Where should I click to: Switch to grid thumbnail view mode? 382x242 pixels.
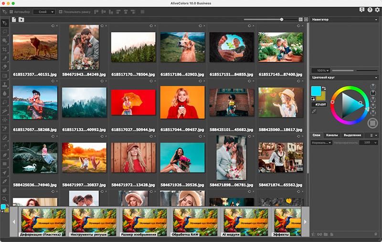pyautogui.click(x=301, y=20)
